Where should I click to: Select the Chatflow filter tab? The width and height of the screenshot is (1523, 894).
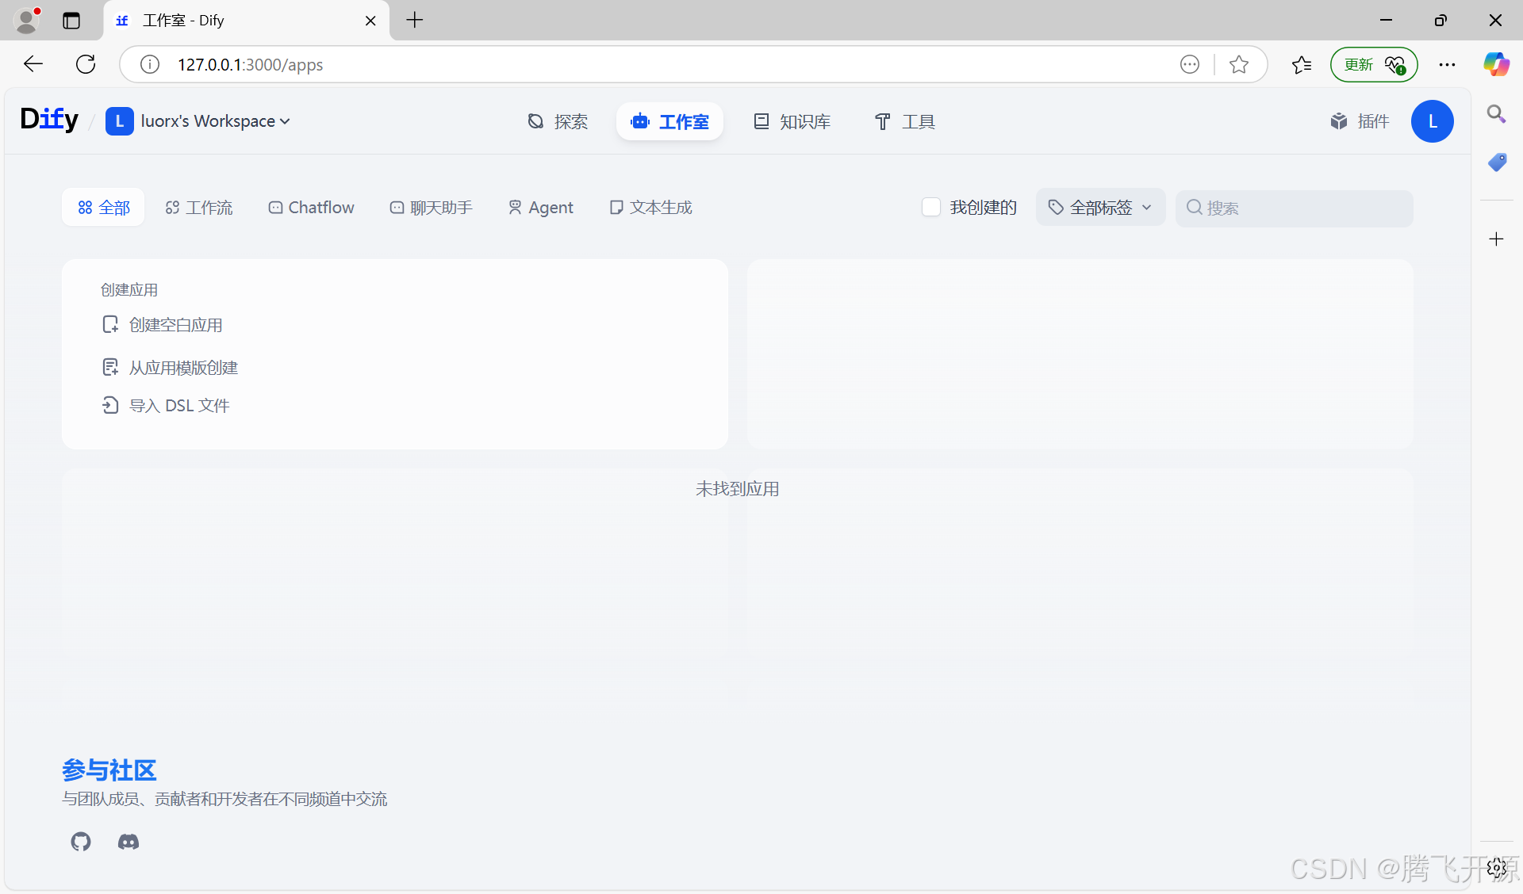click(311, 207)
